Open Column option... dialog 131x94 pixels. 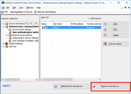coord(116,44)
